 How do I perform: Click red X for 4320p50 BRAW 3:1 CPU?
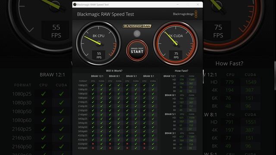click(144, 144)
